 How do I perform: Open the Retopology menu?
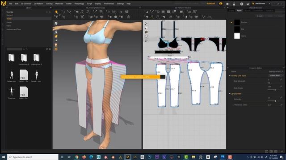pyautogui.click(x=79, y=4)
